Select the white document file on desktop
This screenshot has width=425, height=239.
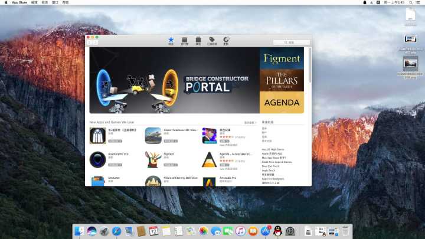(x=410, y=14)
